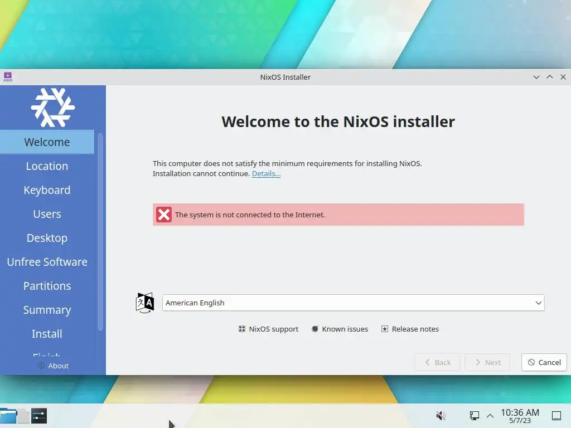
Task: Click the Back button
Action: (x=437, y=362)
